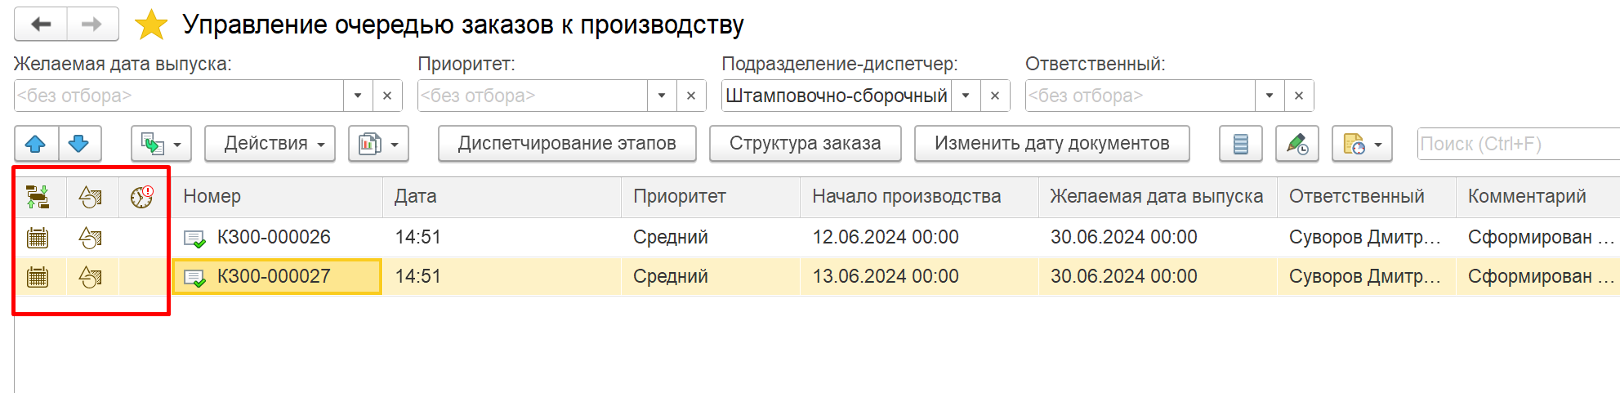Click Структура заказа button
The image size is (1620, 393).
[806, 144]
